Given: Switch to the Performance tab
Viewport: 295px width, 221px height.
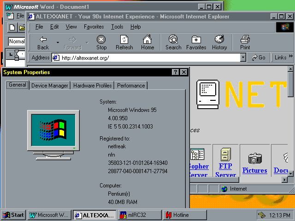Looking at the screenshot, I should point(131,86).
